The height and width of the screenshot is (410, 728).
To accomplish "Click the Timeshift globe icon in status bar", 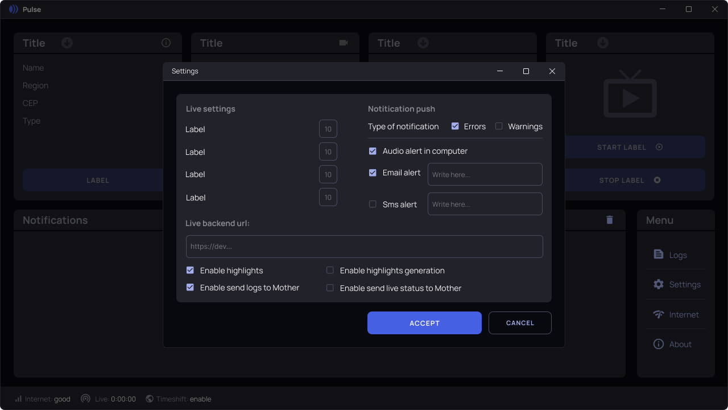I will point(150,399).
